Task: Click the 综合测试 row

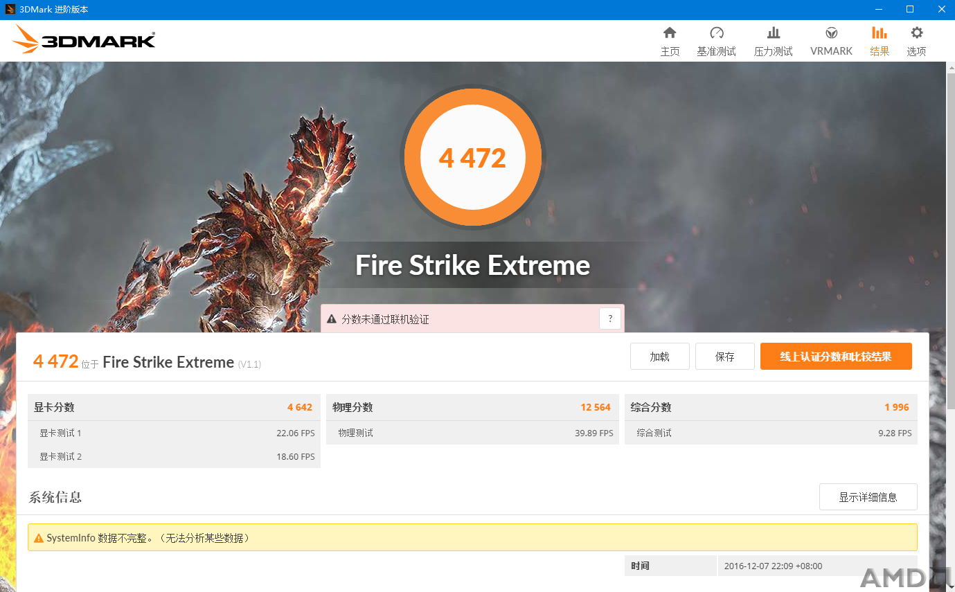Action: point(771,433)
